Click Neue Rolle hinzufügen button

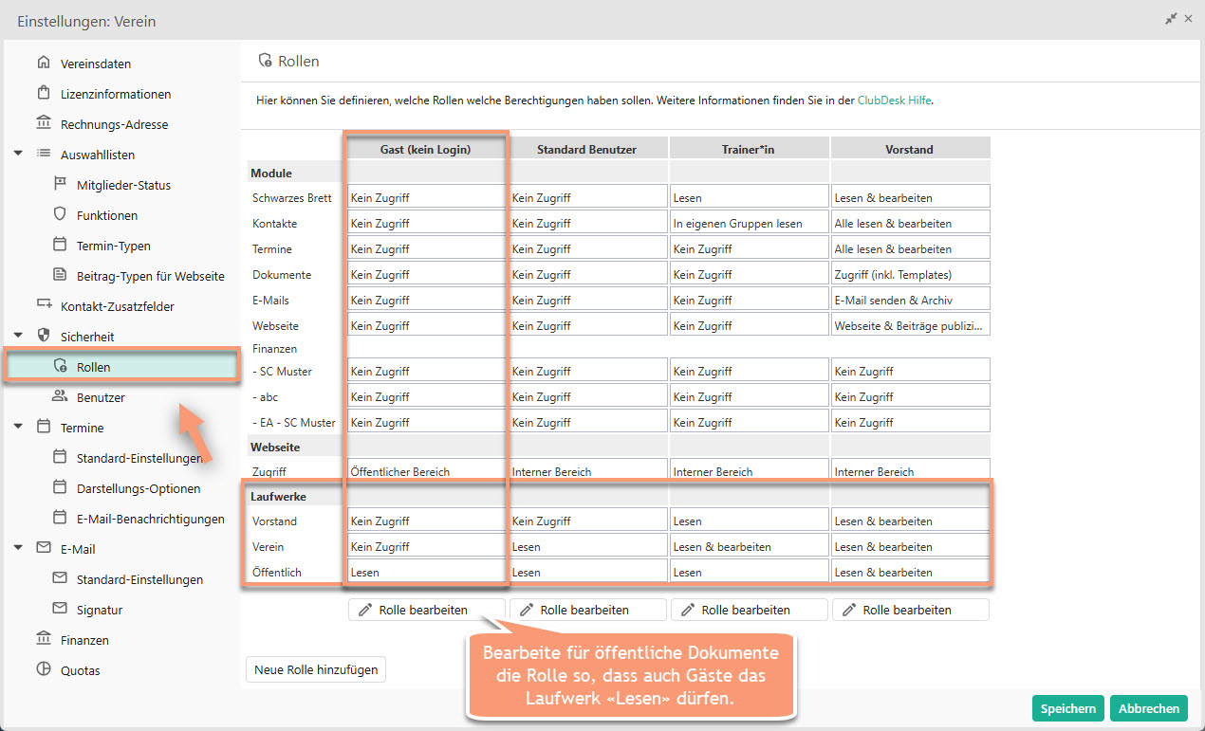click(x=316, y=669)
